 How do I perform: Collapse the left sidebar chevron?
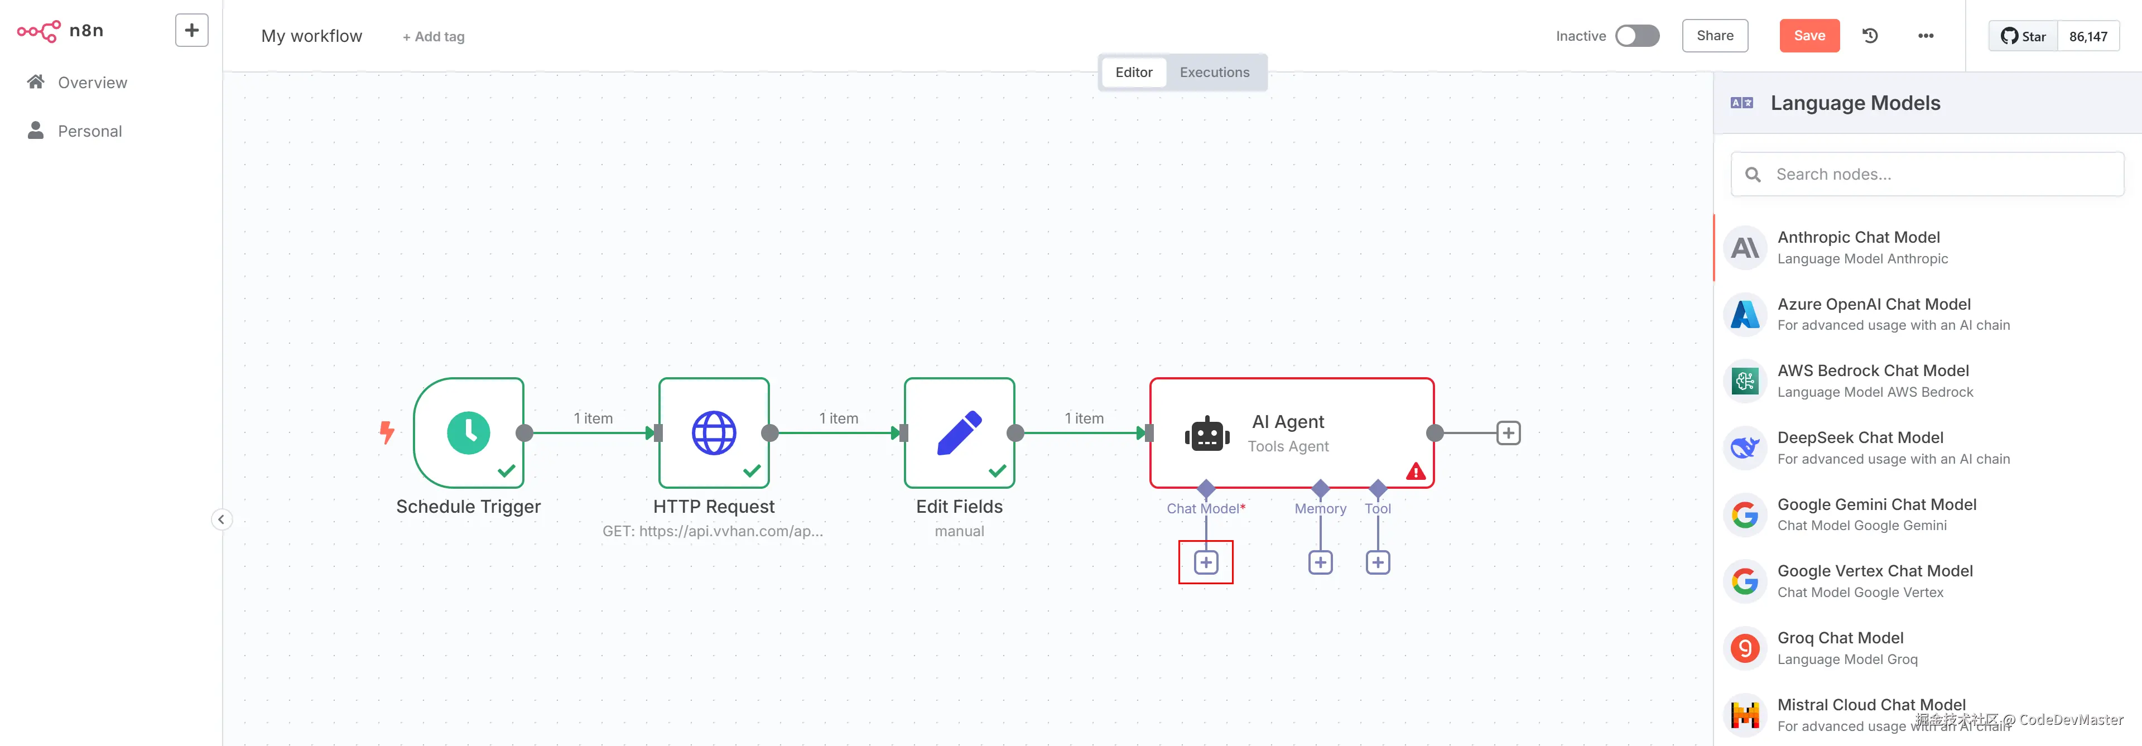coord(221,520)
